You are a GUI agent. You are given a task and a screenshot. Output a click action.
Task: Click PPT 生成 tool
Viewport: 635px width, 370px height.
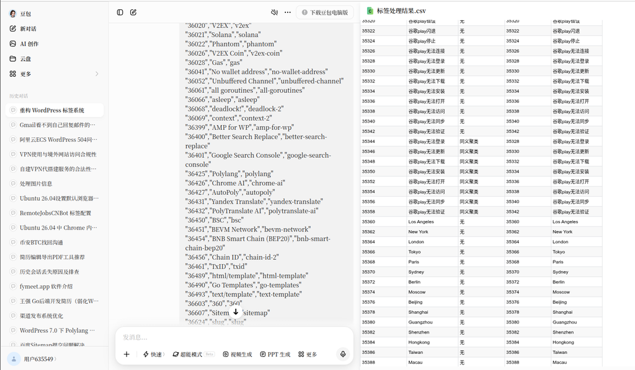[275, 355]
